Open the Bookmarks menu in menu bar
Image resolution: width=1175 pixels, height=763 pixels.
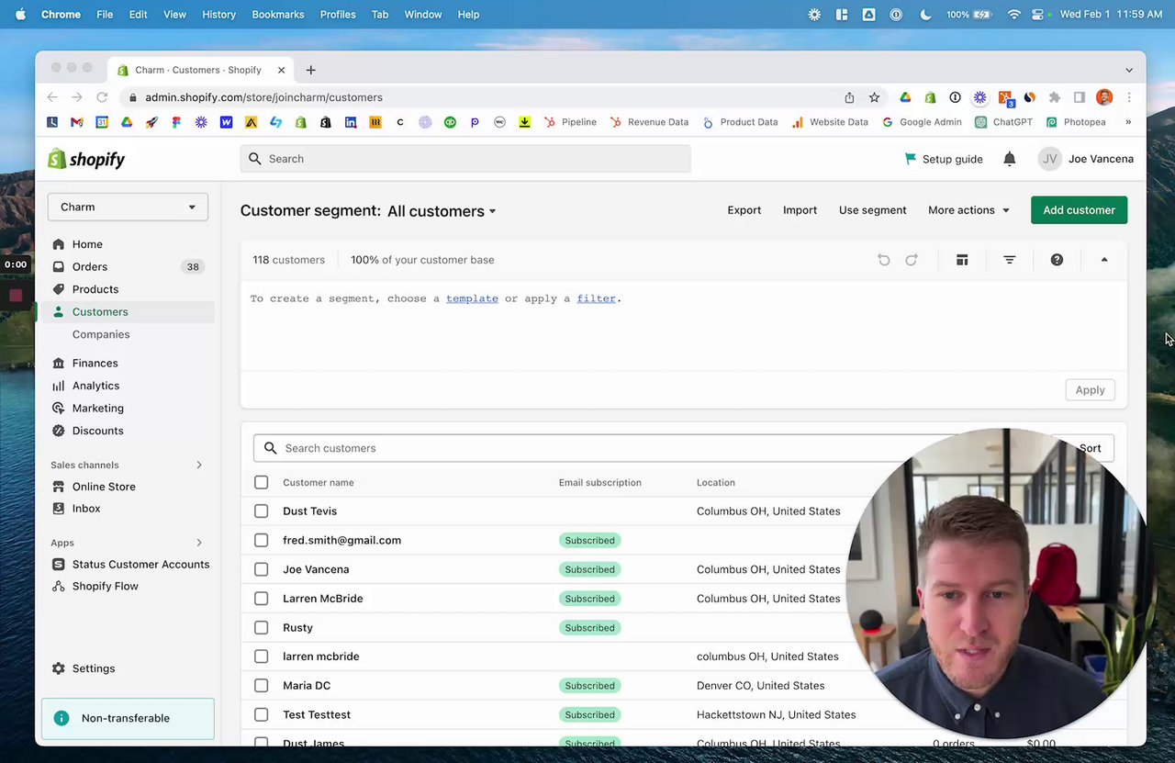pos(278,15)
